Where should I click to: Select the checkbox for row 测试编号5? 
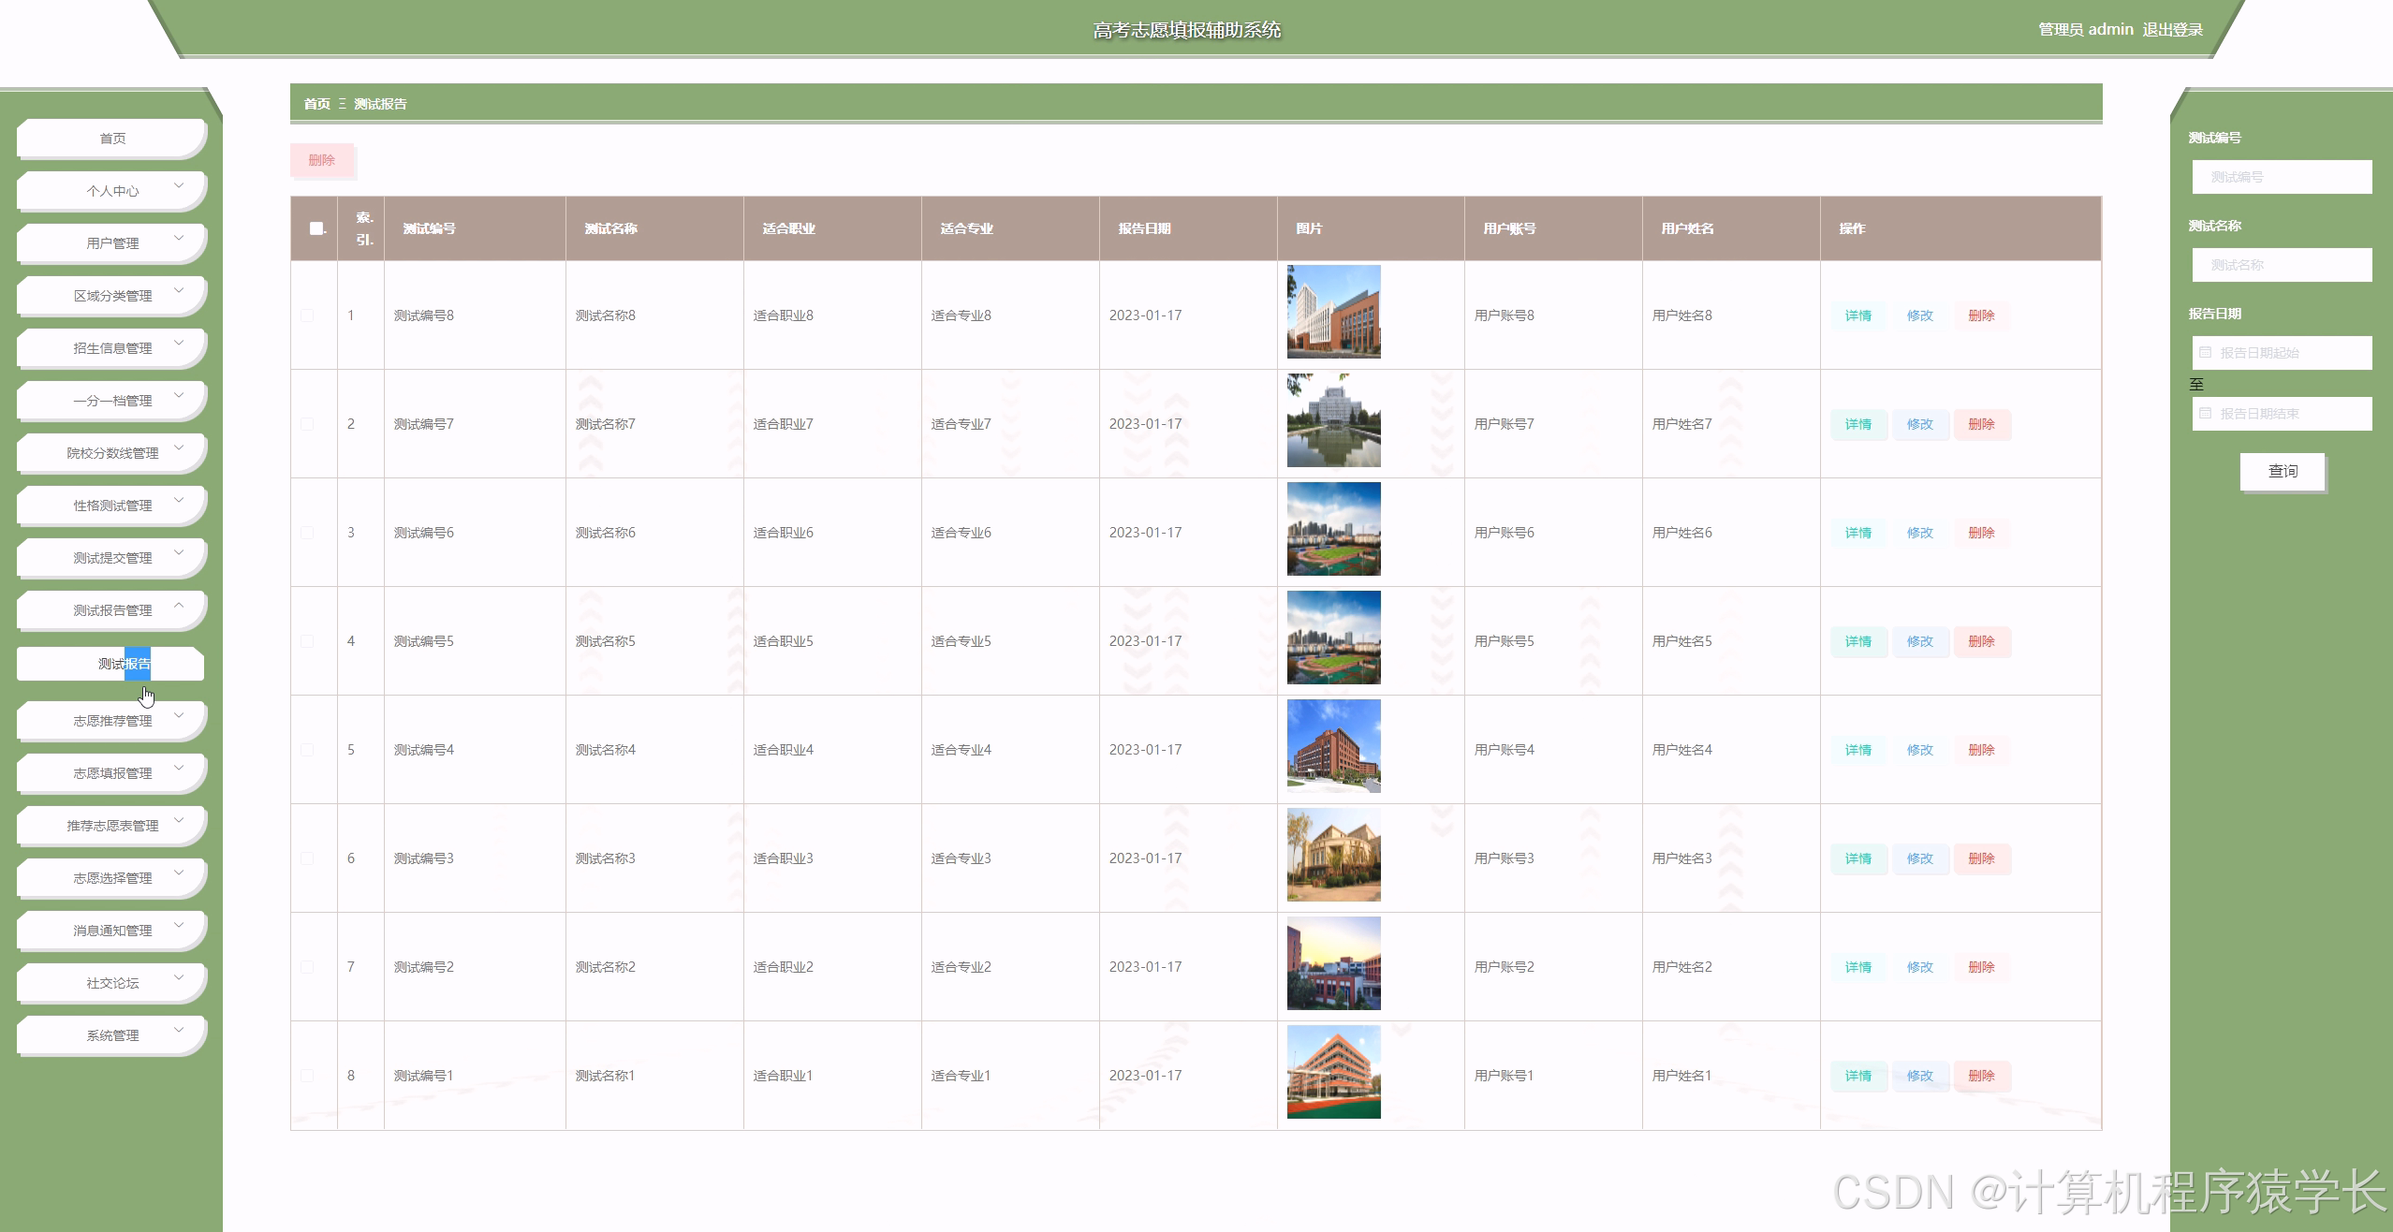(x=307, y=641)
